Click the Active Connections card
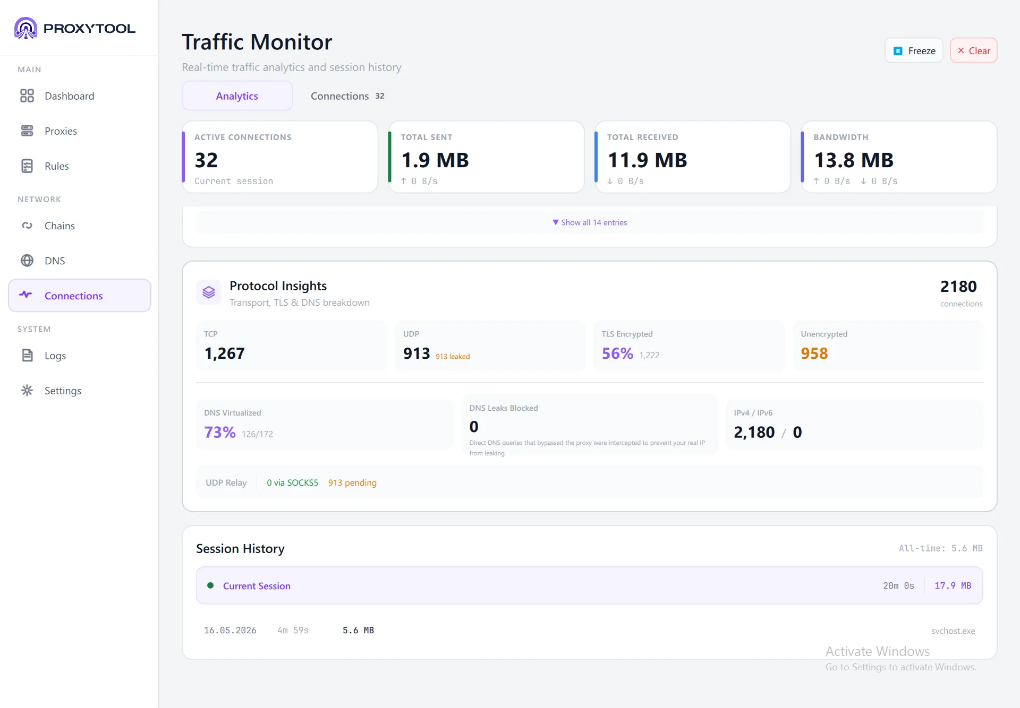This screenshot has width=1020, height=708. click(x=280, y=157)
